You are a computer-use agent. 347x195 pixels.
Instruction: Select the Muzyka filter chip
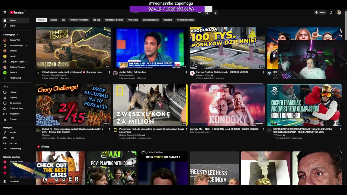(x=54, y=20)
